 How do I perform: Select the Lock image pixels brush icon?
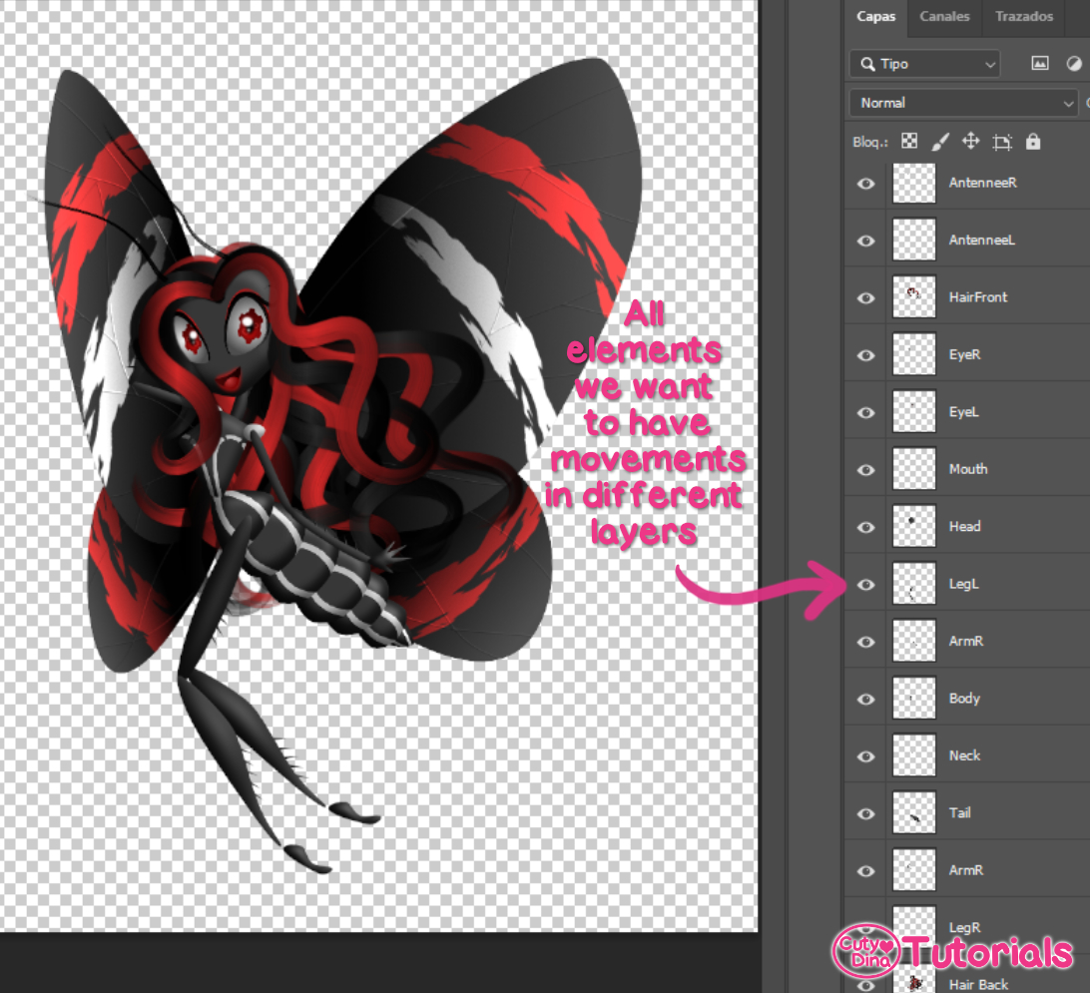pyautogui.click(x=939, y=141)
